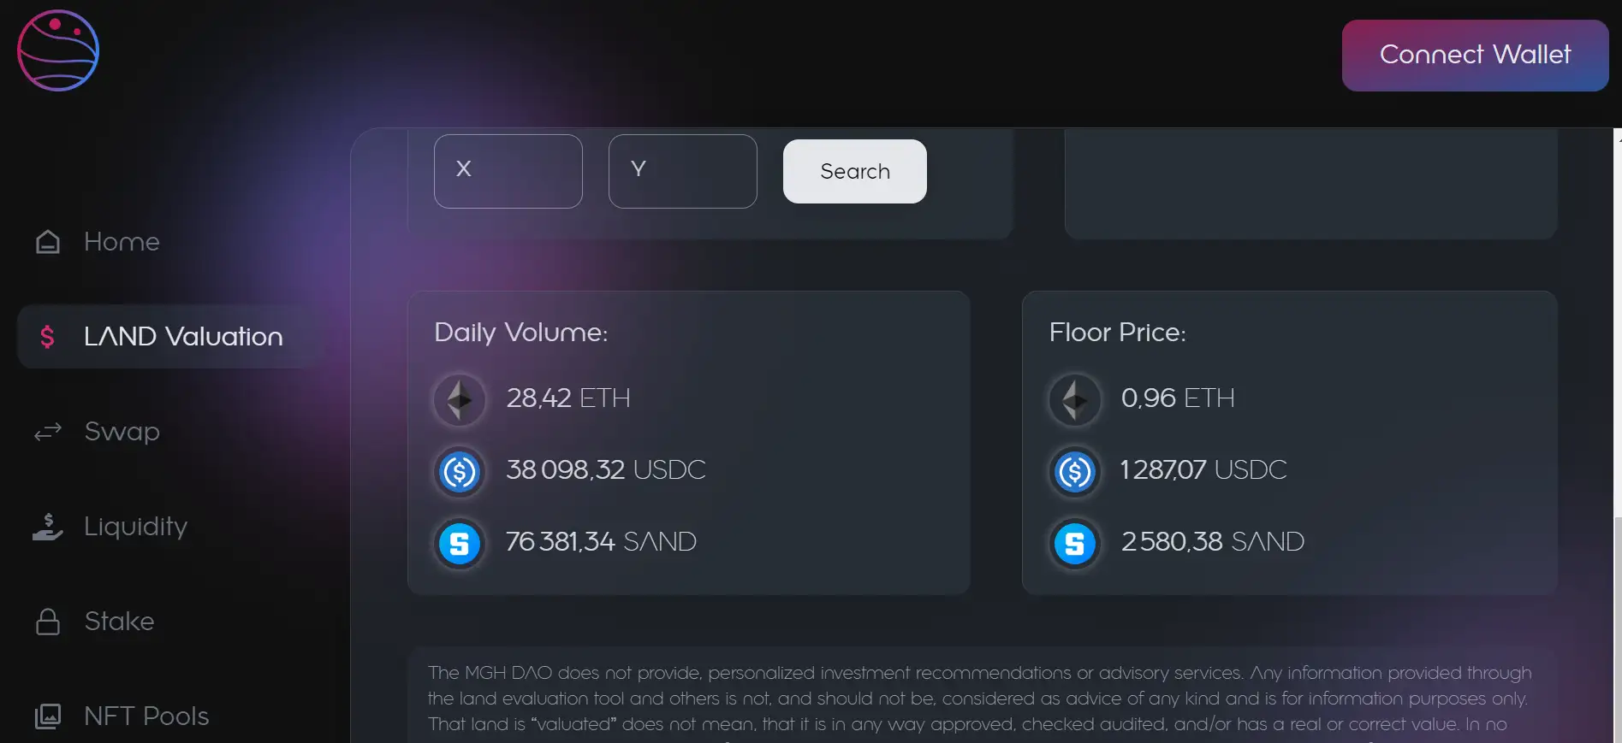Click the Daily Volume USDC coin icon

point(460,471)
